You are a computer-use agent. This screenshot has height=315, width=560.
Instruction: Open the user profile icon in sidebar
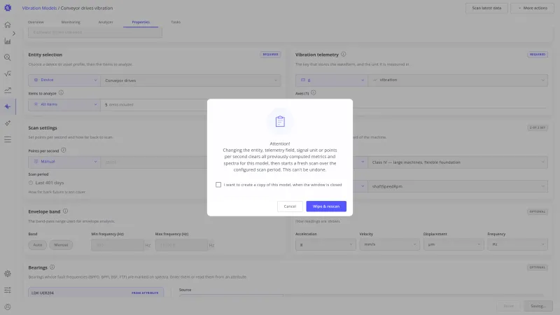(x=8, y=307)
